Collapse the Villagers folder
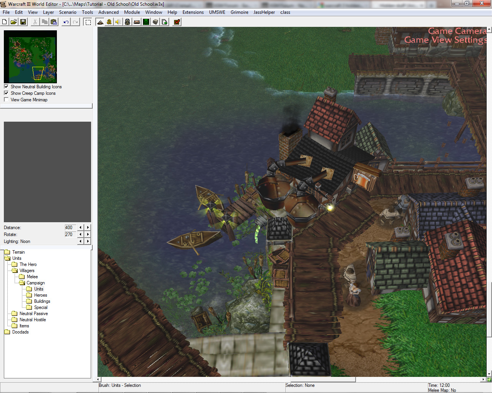This screenshot has height=393, width=492. [27, 271]
